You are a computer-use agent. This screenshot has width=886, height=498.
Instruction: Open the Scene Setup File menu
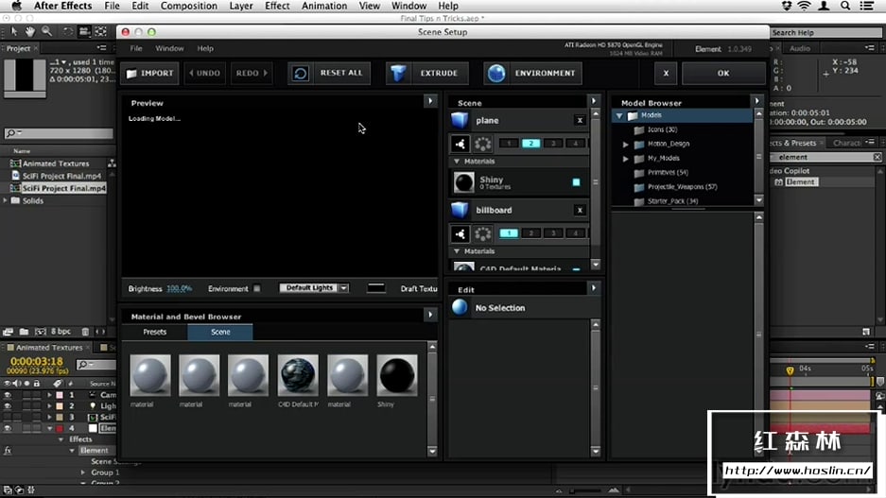tap(136, 48)
